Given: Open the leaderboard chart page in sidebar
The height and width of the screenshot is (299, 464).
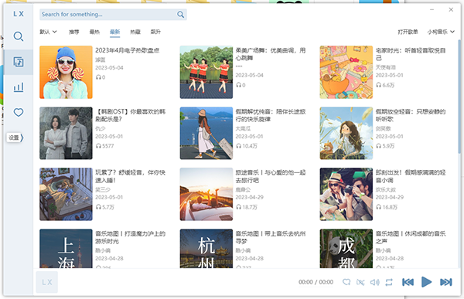Looking at the screenshot, I should click(19, 87).
